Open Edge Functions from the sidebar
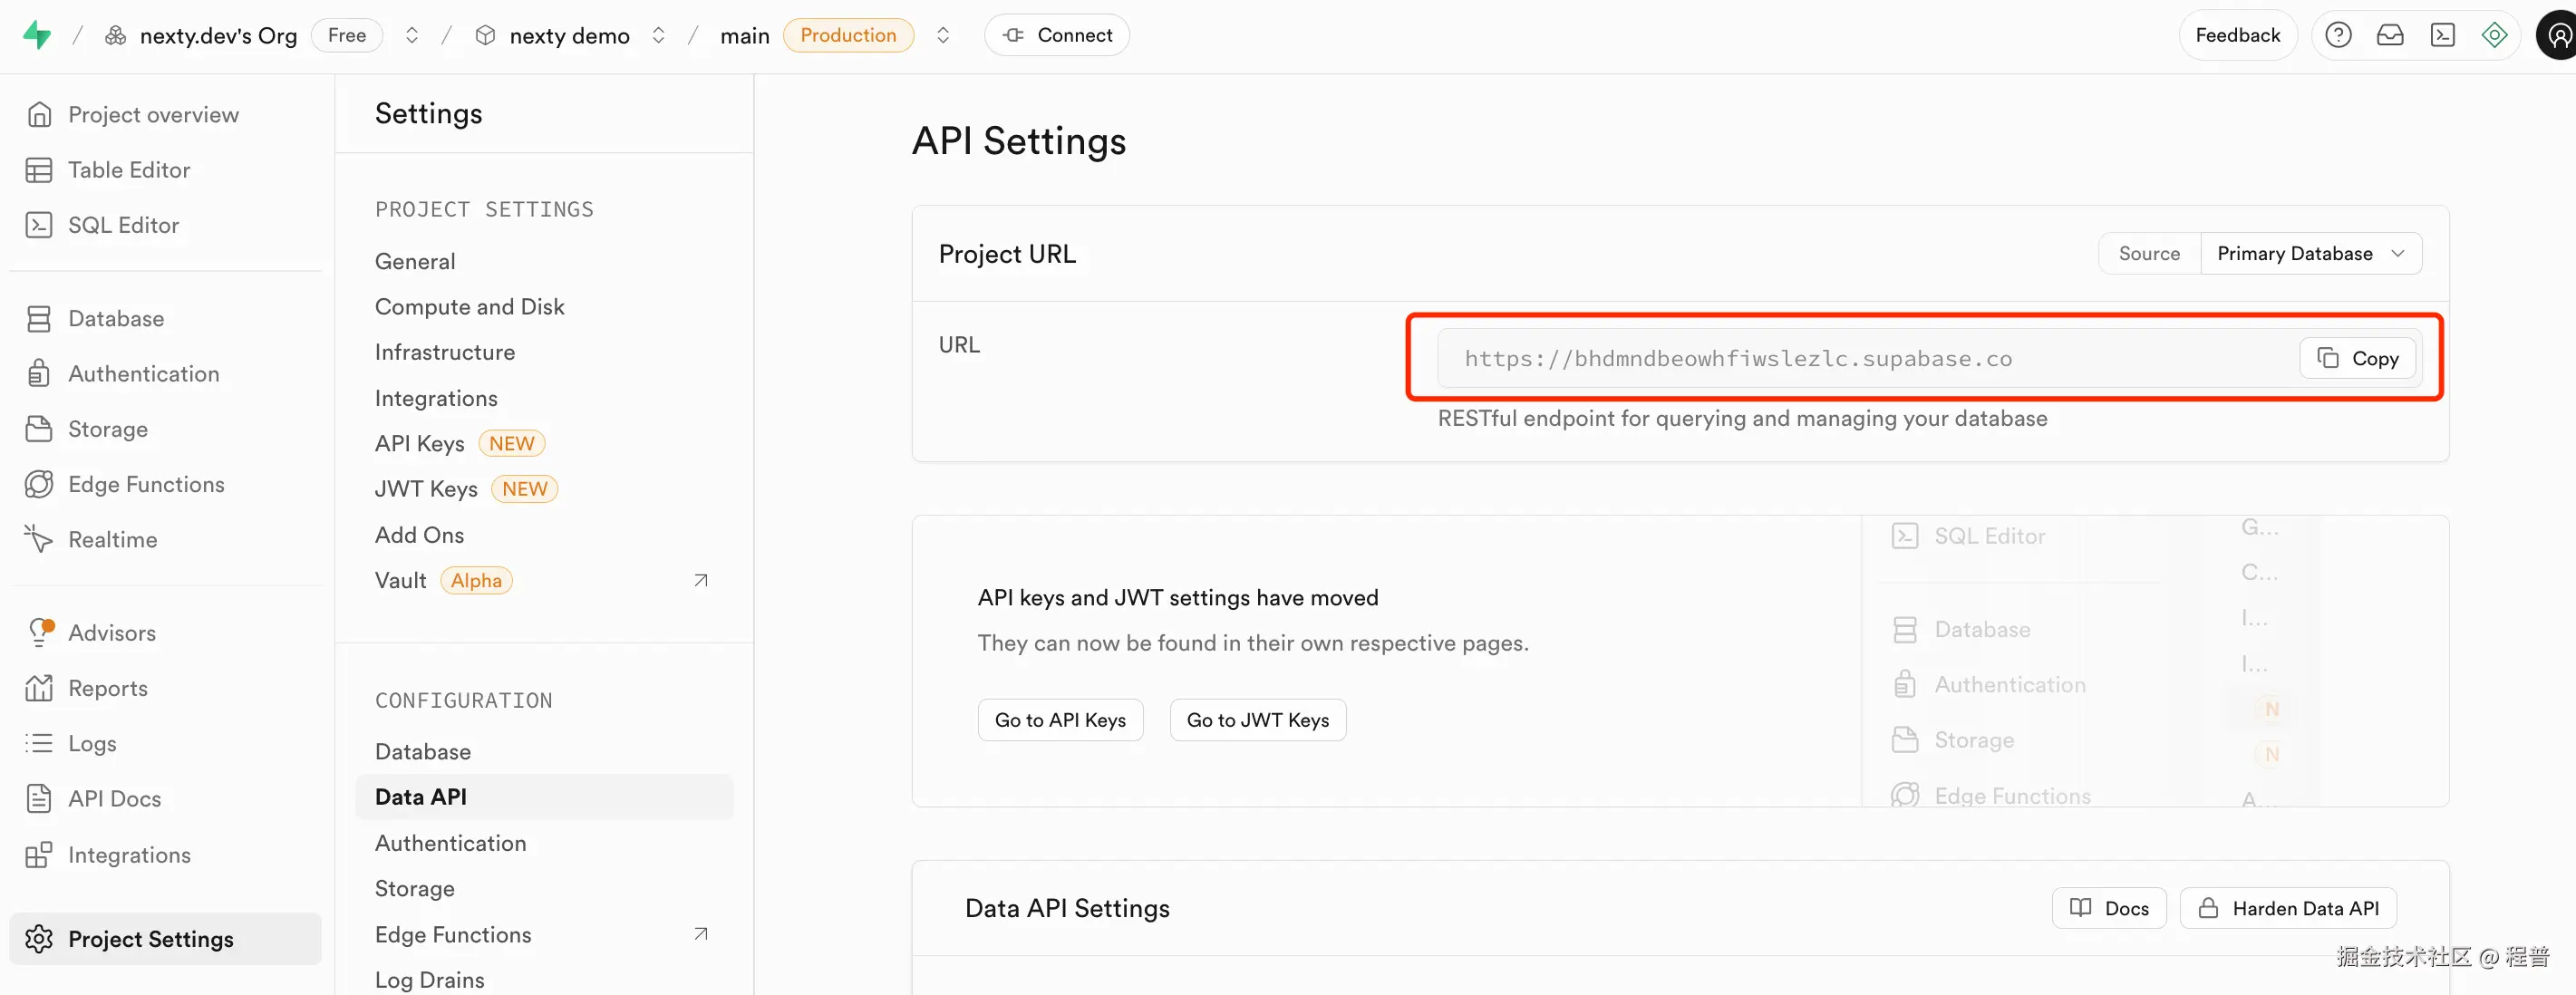Image resolution: width=2576 pixels, height=995 pixels. point(145,483)
